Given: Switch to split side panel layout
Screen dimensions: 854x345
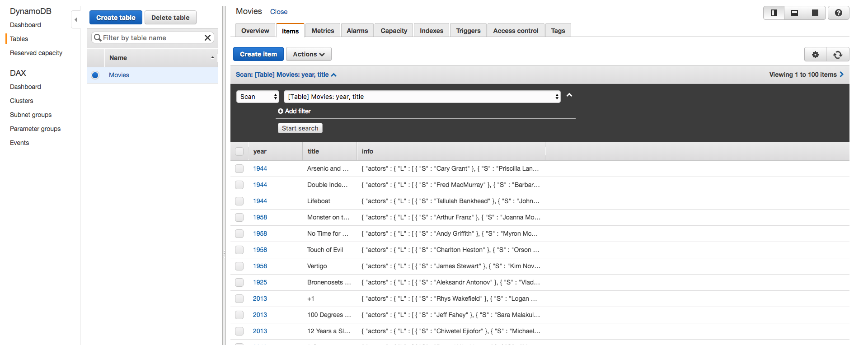Looking at the screenshot, I should 774,13.
